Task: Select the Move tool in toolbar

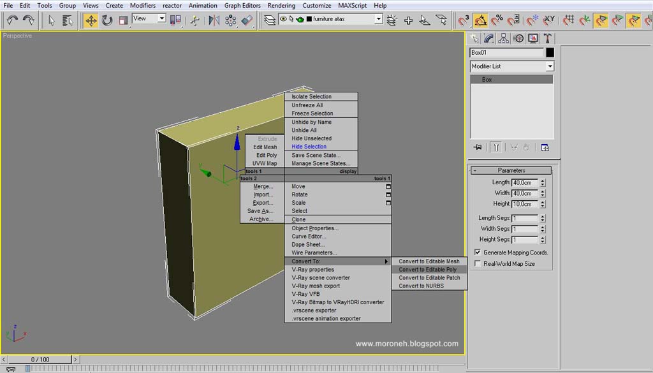Action: (x=91, y=20)
